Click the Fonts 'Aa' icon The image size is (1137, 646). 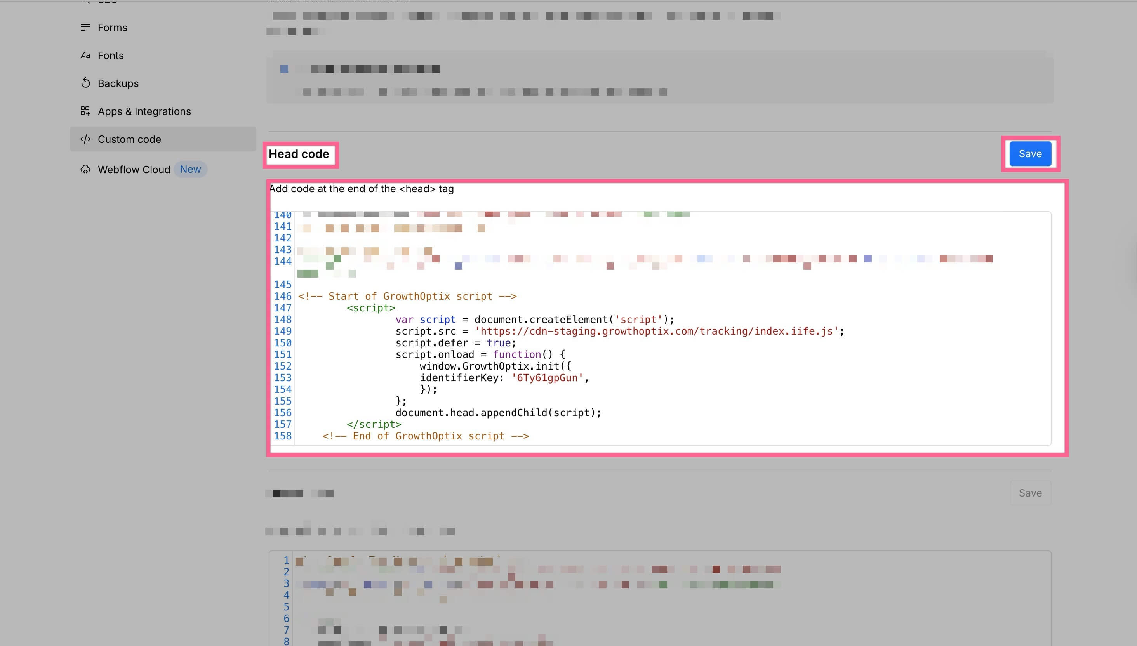(85, 56)
